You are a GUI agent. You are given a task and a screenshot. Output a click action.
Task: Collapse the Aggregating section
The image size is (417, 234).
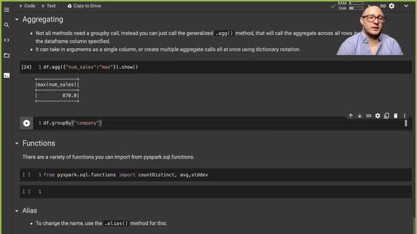17,19
